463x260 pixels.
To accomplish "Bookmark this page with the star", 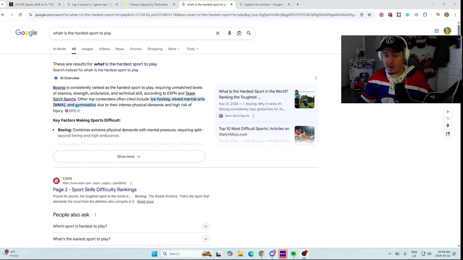I will (x=369, y=15).
